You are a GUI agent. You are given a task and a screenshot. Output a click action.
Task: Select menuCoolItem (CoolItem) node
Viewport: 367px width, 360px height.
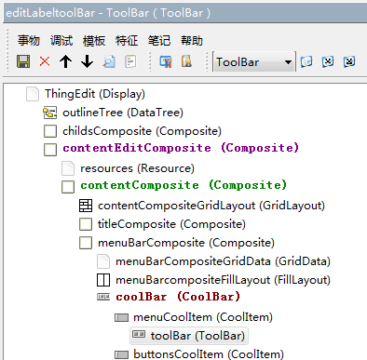pyautogui.click(x=203, y=317)
